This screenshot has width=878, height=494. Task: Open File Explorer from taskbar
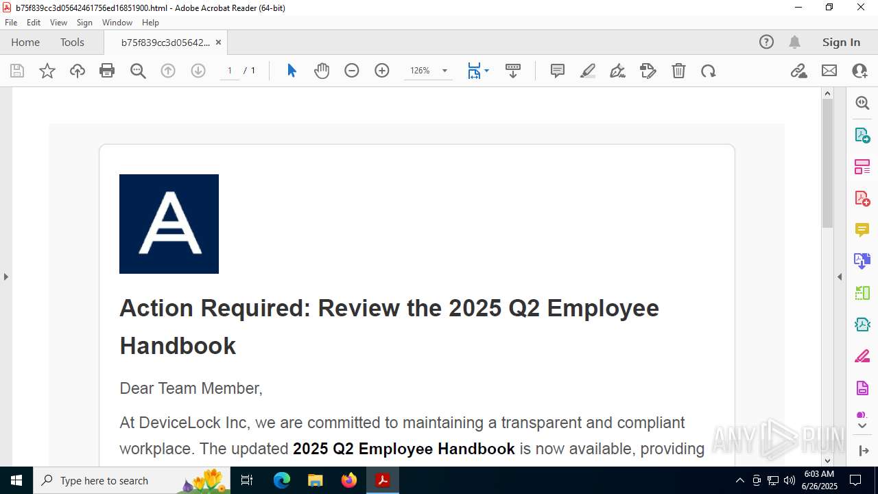coord(315,480)
